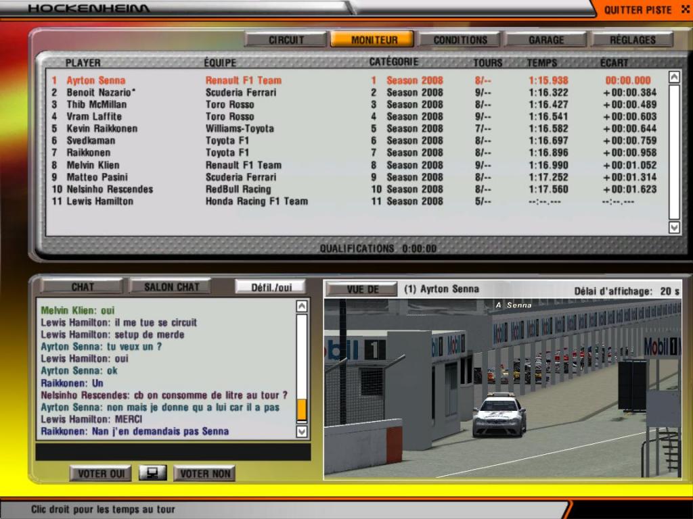Click the chat message 'Raikkonen: Un'
Screen dimensions: 693x519
click(72, 383)
